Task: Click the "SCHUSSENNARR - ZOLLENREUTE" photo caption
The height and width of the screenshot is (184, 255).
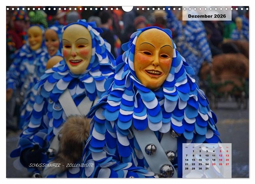Action: pyautogui.click(x=62, y=165)
